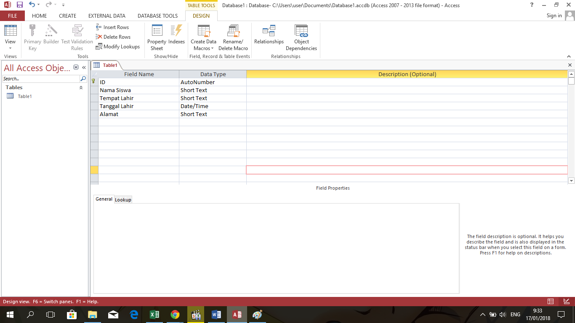Collapse the Ribbon

(569, 56)
